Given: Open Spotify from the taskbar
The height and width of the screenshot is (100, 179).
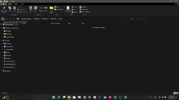Looking at the screenshot, I should coord(115,97).
